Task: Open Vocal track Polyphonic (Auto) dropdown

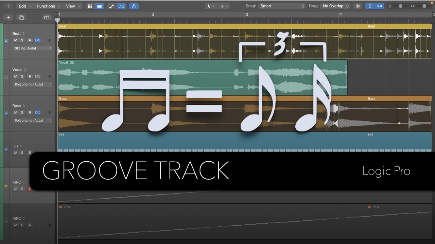Action: click(33, 84)
